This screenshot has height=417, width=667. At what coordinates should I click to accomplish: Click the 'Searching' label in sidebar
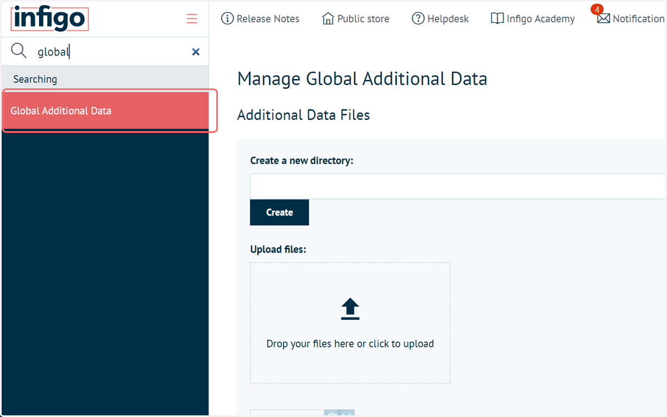[x=35, y=79]
